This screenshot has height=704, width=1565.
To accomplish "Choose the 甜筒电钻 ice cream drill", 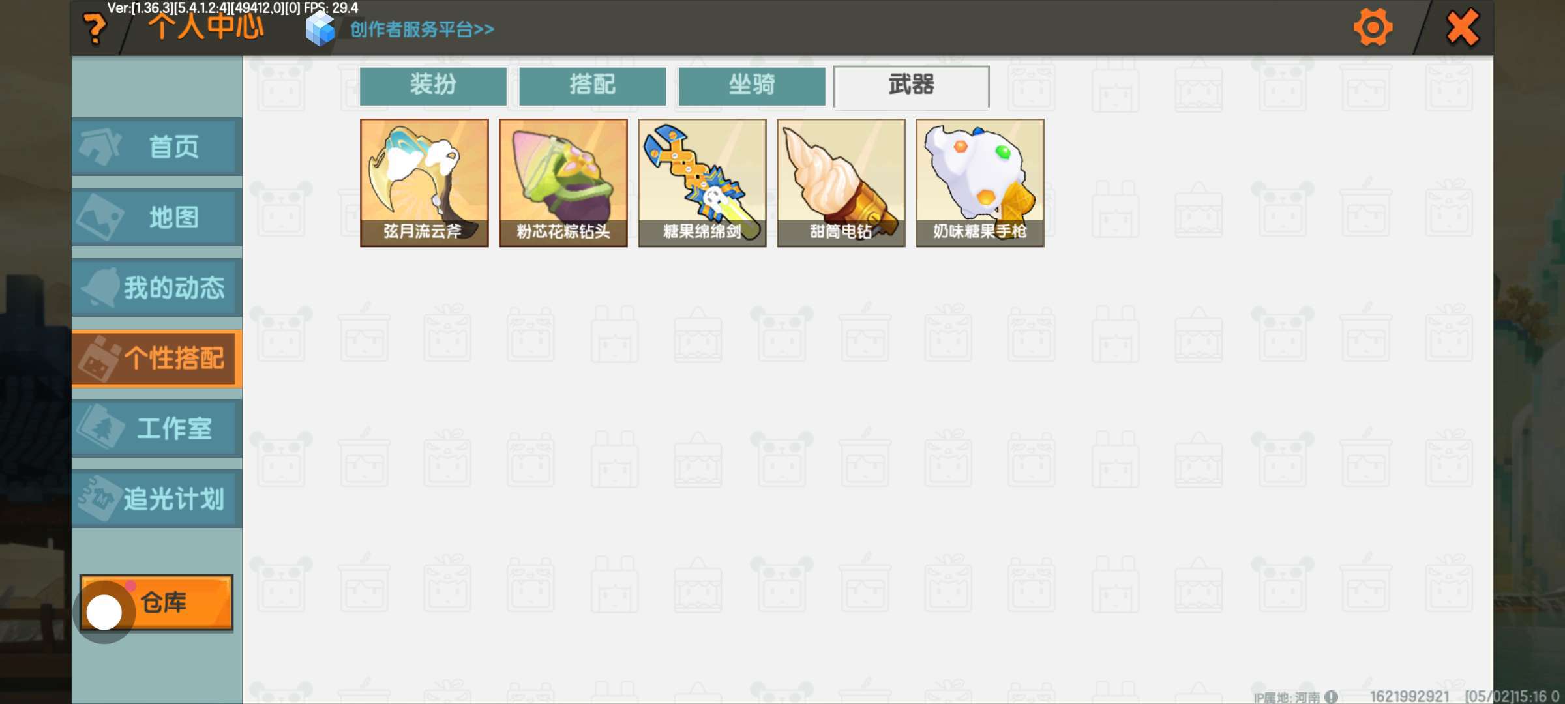I will click(841, 183).
